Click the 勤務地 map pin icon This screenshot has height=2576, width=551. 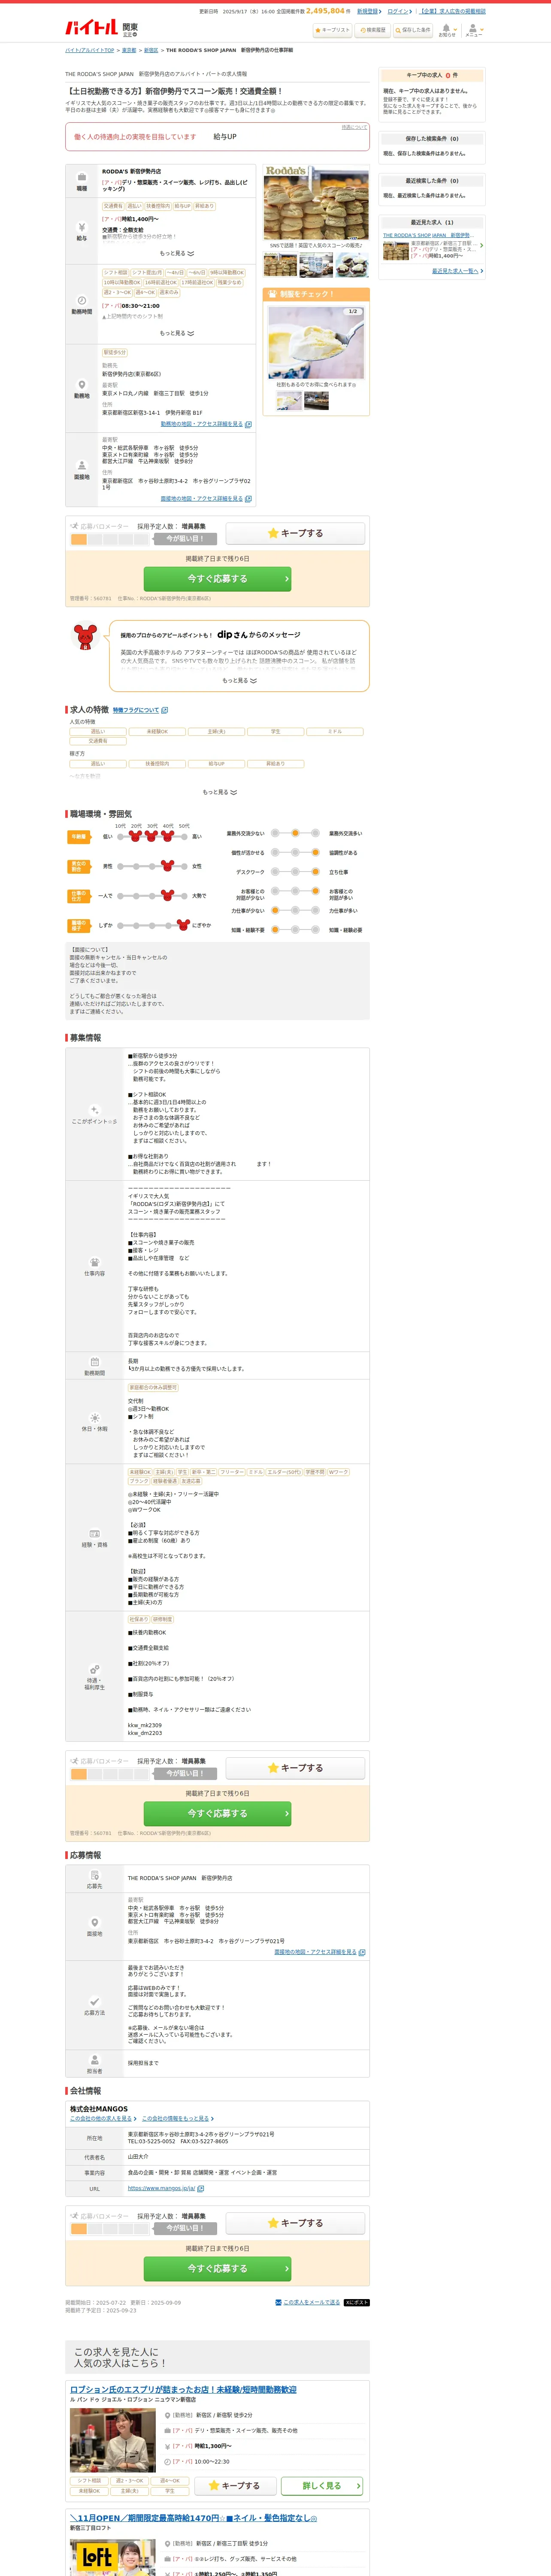click(82, 385)
